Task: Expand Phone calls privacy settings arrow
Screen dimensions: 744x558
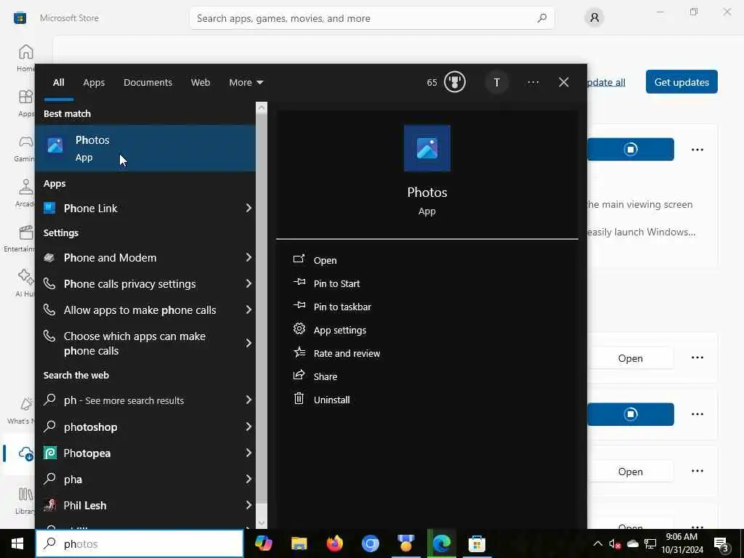Action: 248,283
